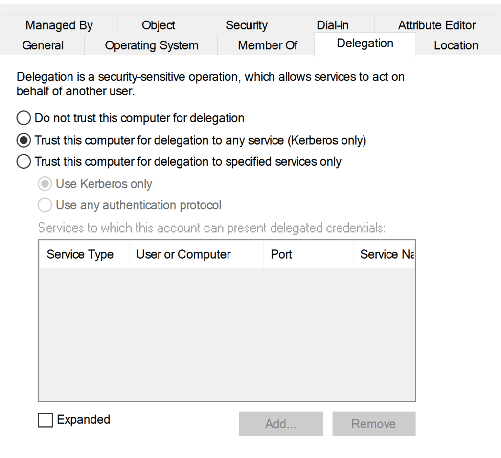Sort services by Port column
This screenshot has width=501, height=458.
tap(281, 254)
